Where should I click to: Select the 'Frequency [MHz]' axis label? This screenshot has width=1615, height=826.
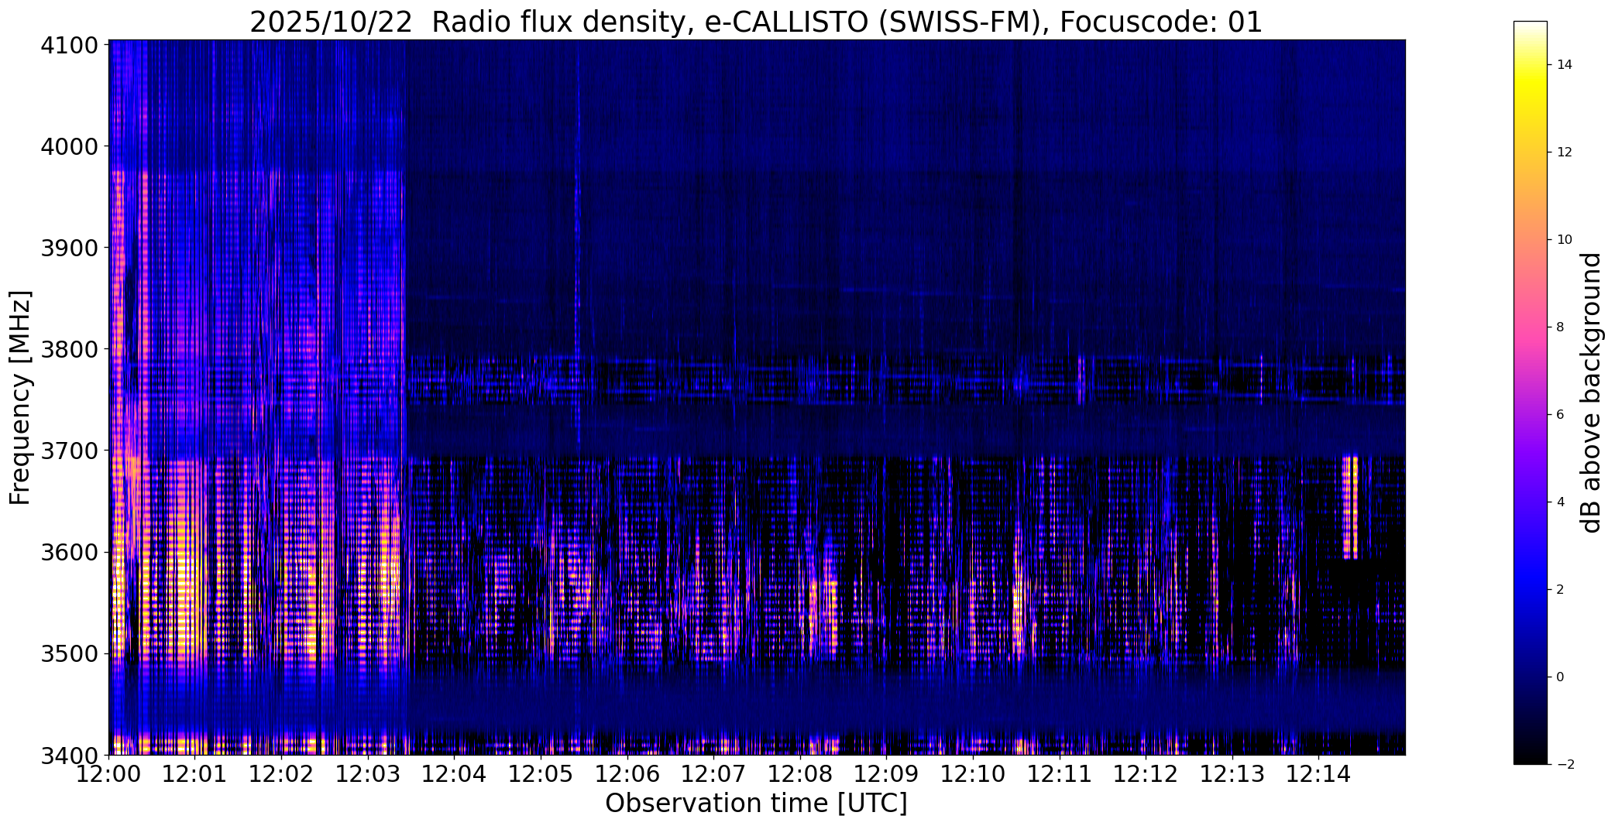(x=20, y=397)
